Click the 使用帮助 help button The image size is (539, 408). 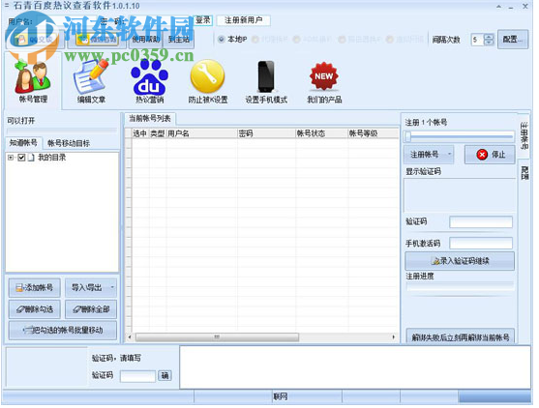[146, 40]
